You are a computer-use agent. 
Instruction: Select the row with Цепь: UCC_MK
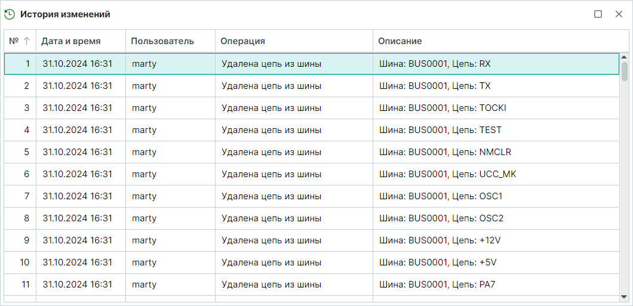click(311, 174)
